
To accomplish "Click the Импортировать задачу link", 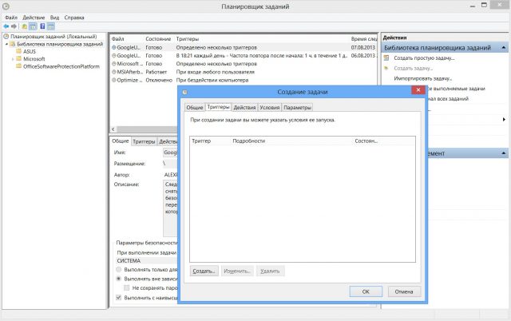I will click(x=422, y=78).
